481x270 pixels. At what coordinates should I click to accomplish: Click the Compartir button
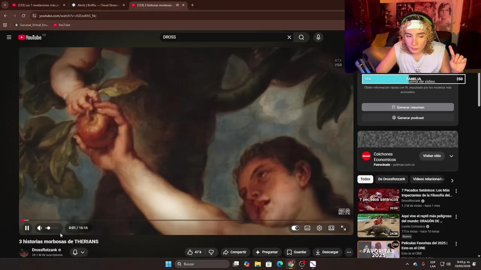tap(234, 252)
